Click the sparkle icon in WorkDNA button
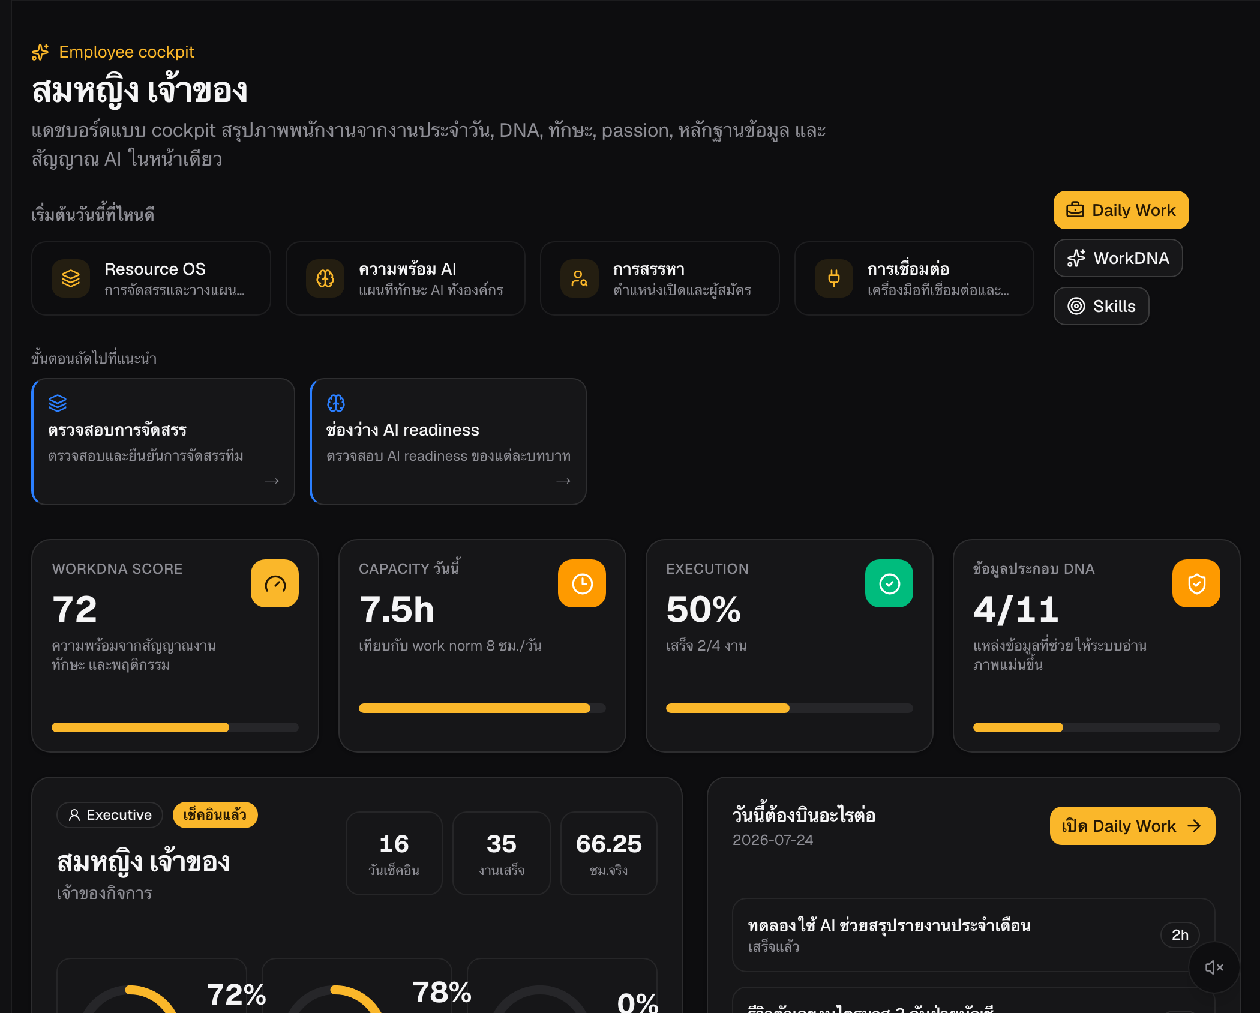 point(1076,258)
